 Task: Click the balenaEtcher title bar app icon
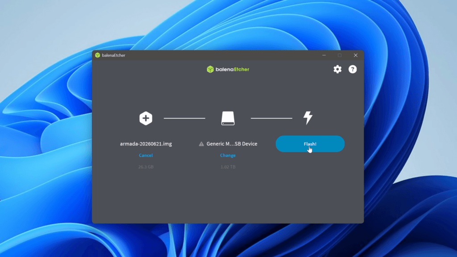coord(98,55)
